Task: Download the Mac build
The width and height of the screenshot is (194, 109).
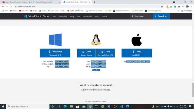Action: 137,53
